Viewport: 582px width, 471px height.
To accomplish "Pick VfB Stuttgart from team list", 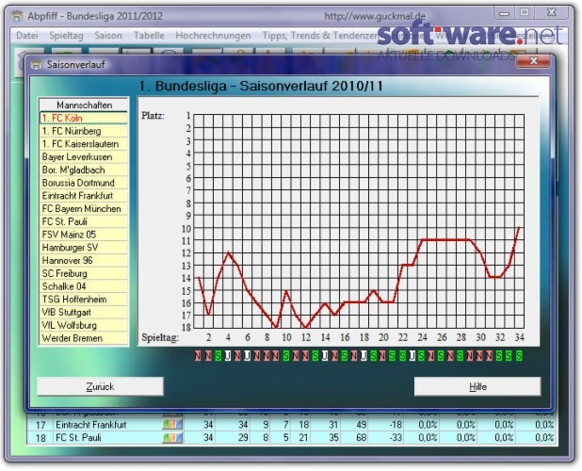I will pos(84,313).
